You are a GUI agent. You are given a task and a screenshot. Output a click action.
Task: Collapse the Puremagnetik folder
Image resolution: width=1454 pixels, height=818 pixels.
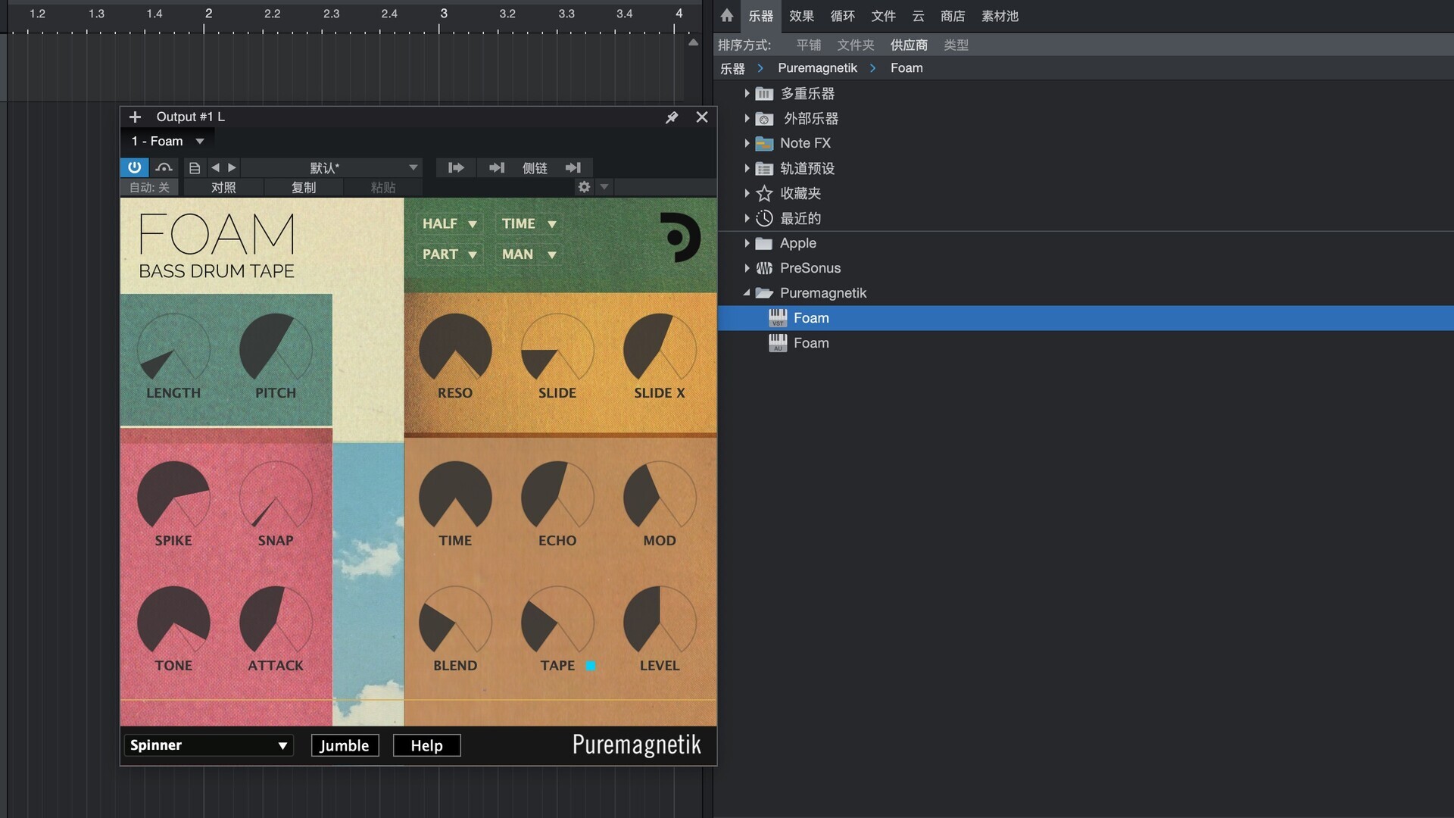(x=747, y=292)
